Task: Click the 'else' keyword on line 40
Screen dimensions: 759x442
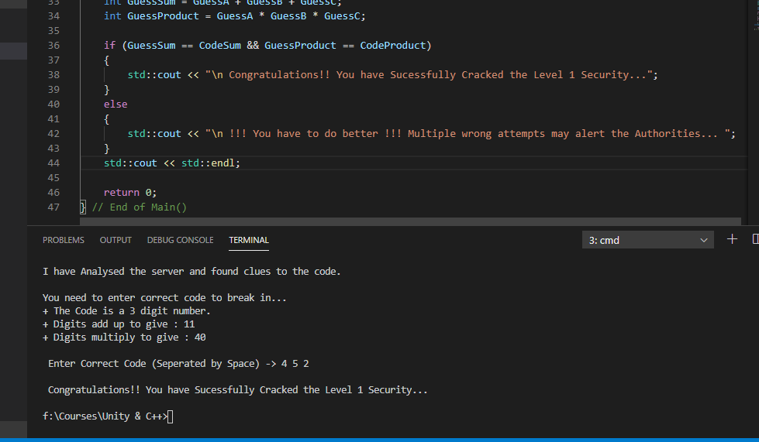Action: tap(116, 105)
